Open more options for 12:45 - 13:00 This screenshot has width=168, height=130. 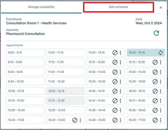coord(80,120)
